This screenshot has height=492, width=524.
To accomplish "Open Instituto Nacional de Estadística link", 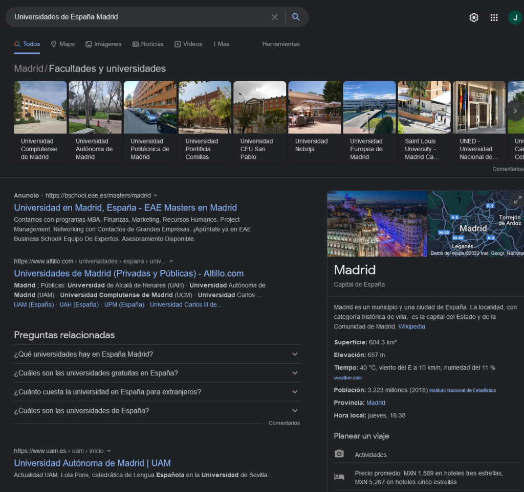I will (x=462, y=391).
